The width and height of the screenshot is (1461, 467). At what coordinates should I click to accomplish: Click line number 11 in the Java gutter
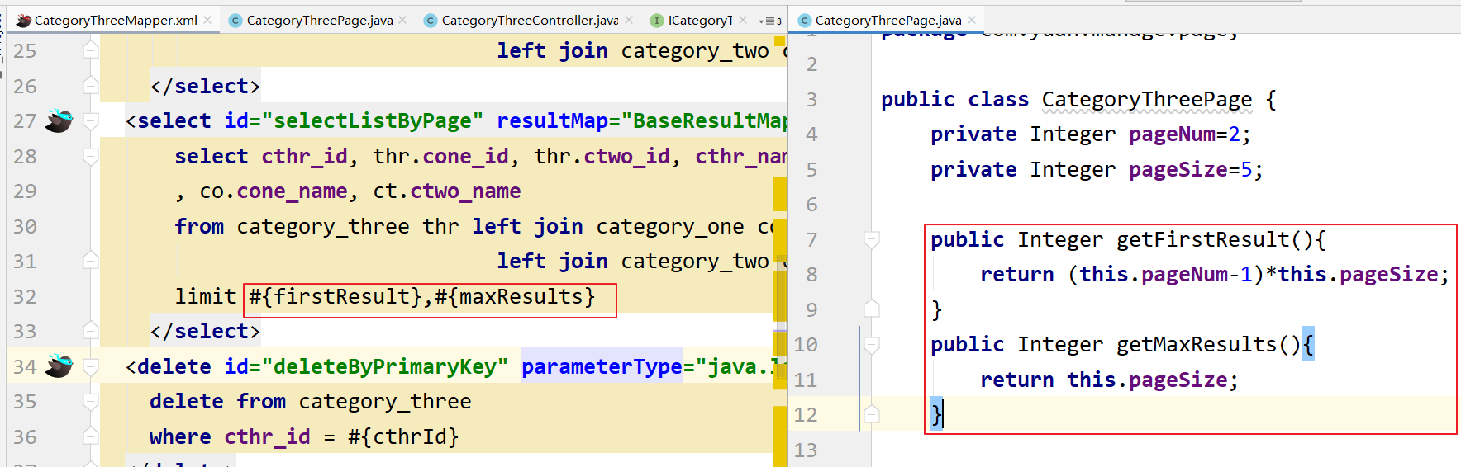tap(806, 380)
